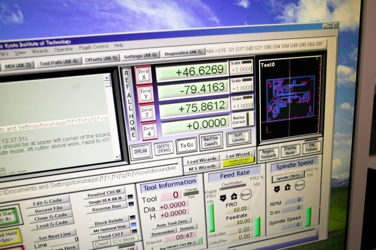This screenshot has height=250, width=376.
Task: Lower spindle speed override with down arrow
Action: pos(277,188)
